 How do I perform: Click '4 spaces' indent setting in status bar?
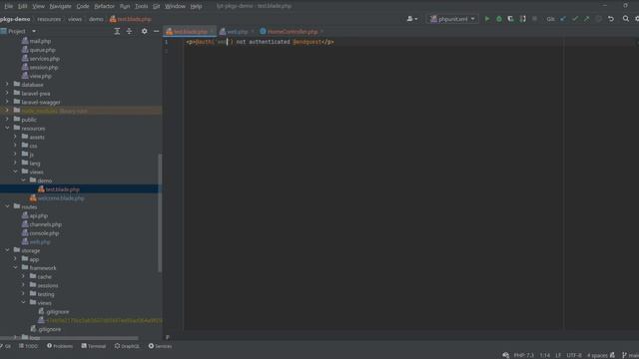pyautogui.click(x=597, y=355)
